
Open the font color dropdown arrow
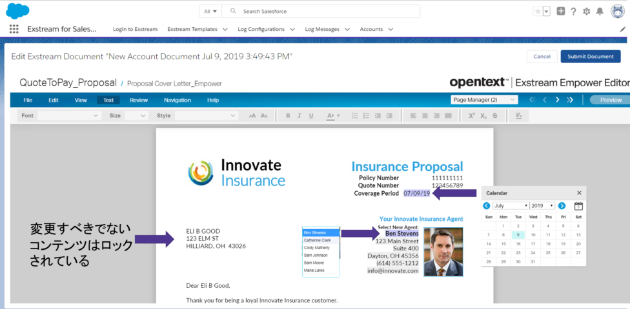click(338, 116)
